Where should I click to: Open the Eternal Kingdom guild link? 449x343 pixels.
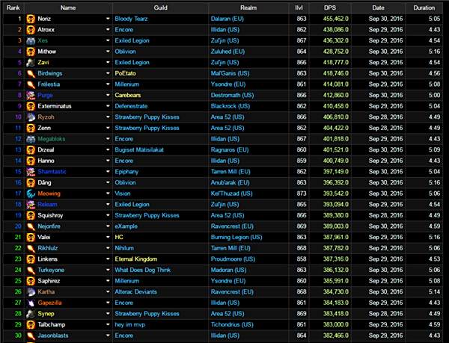pos(136,259)
